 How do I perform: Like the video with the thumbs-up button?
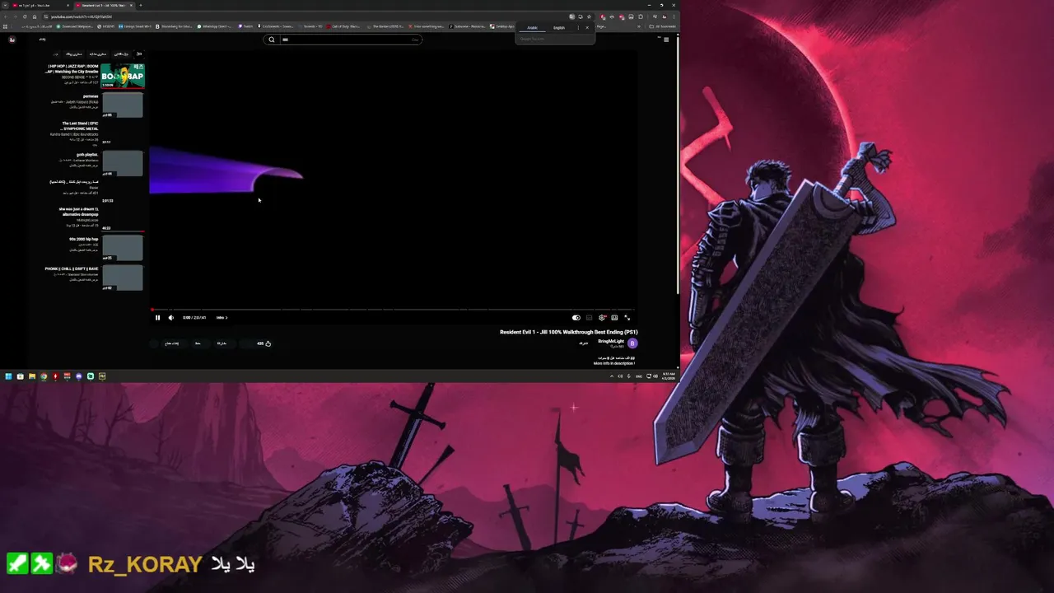pos(268,343)
